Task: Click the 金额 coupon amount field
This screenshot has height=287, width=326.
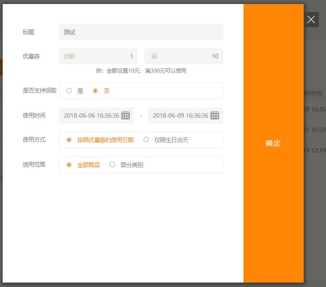Action: pyautogui.click(x=98, y=56)
